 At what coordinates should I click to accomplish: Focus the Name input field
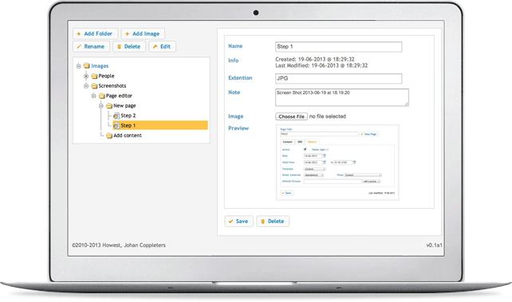click(x=339, y=47)
